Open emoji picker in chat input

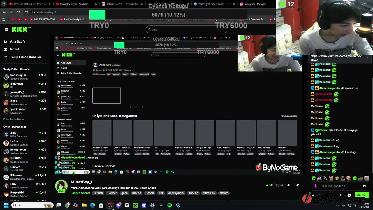(364, 186)
